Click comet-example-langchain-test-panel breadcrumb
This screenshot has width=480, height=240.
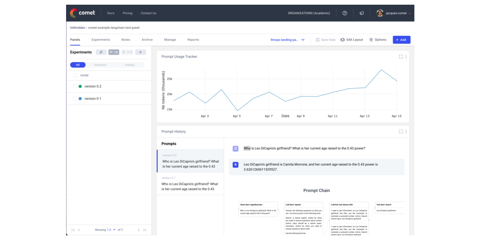pyautogui.click(x=113, y=28)
